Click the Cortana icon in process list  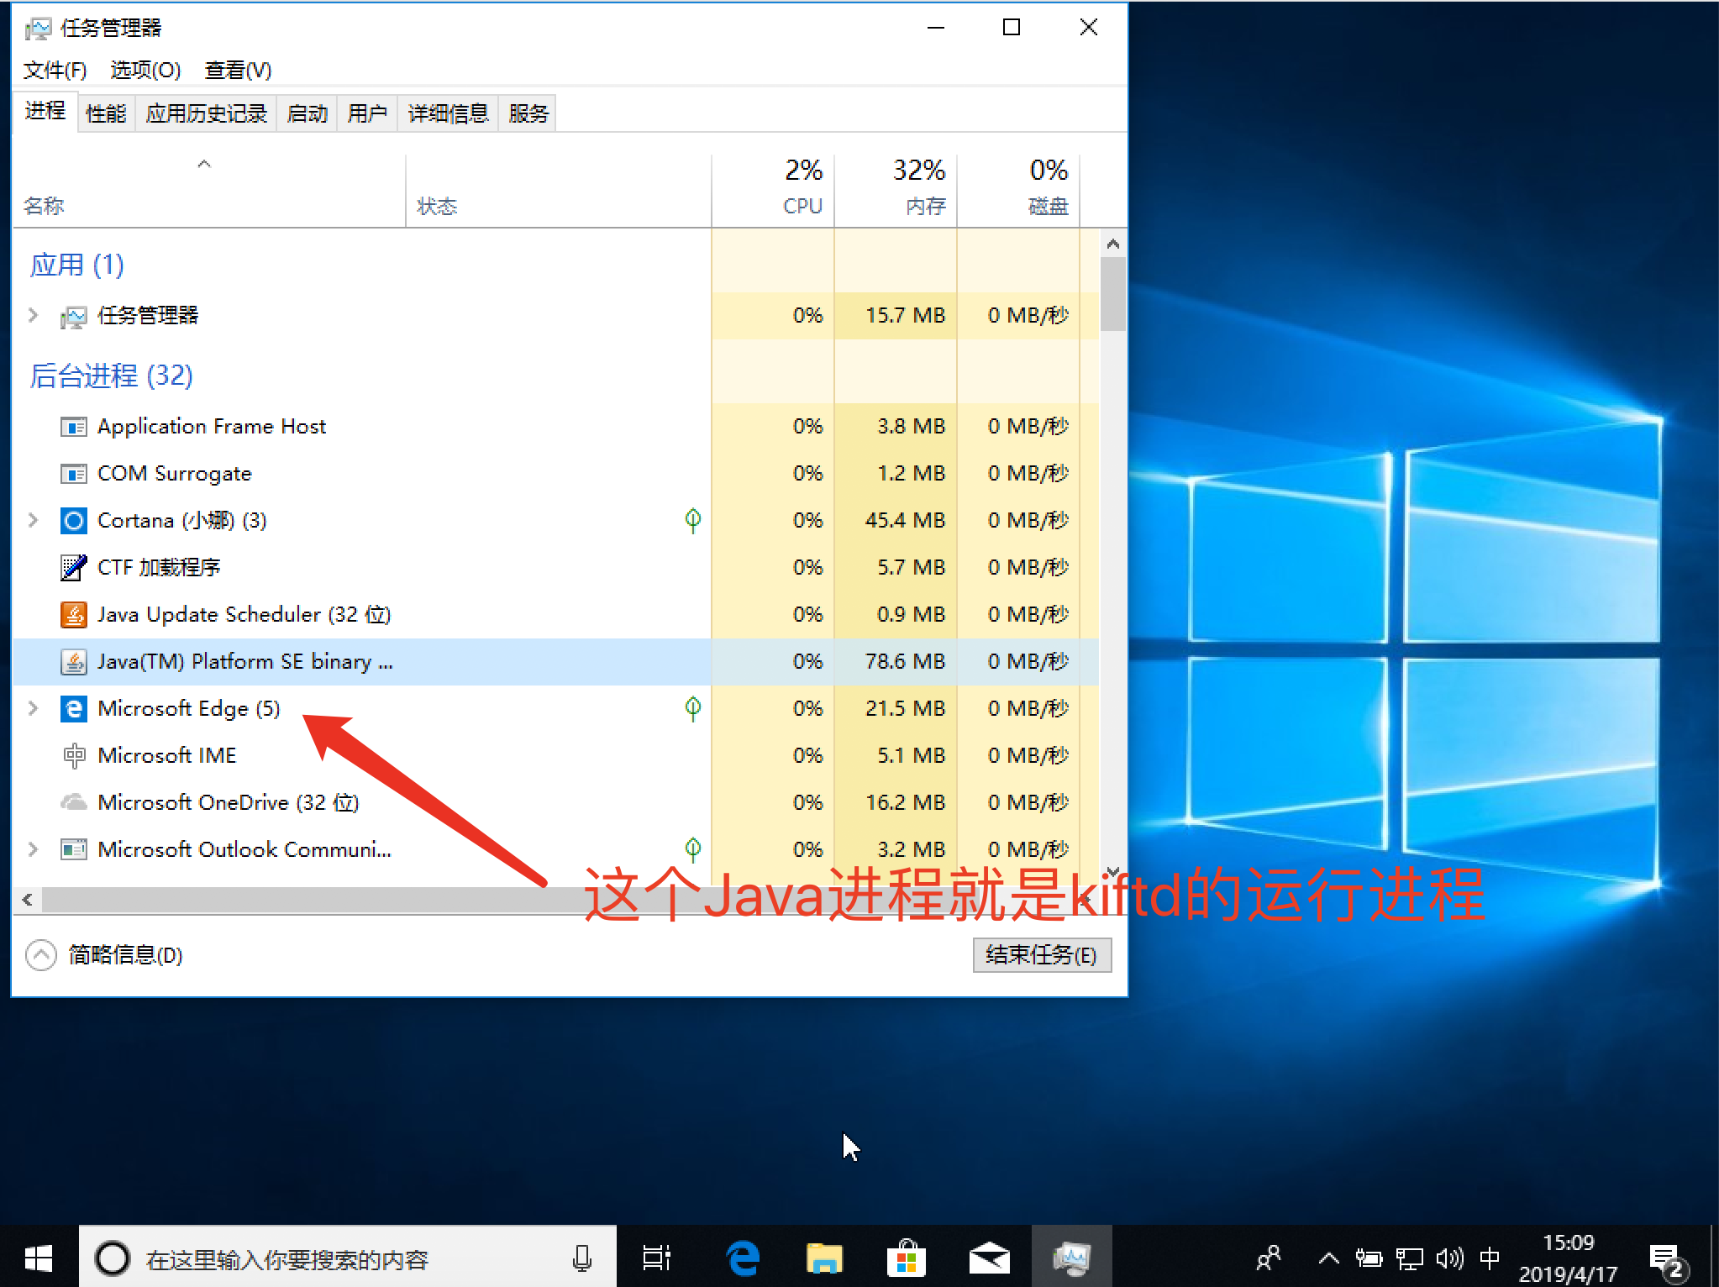74,520
